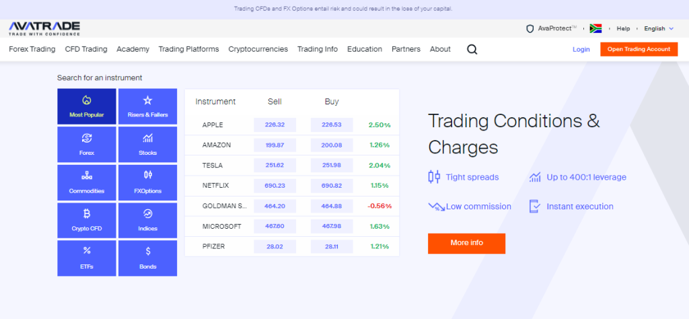This screenshot has width=689, height=319.
Task: Click the Tight spreads text
Action: pyautogui.click(x=472, y=177)
